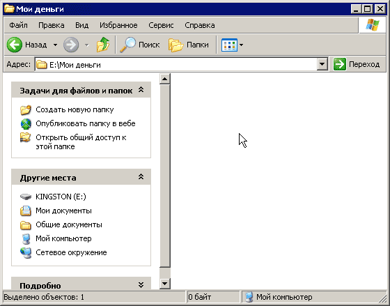Click the Up one folder icon

[103, 45]
